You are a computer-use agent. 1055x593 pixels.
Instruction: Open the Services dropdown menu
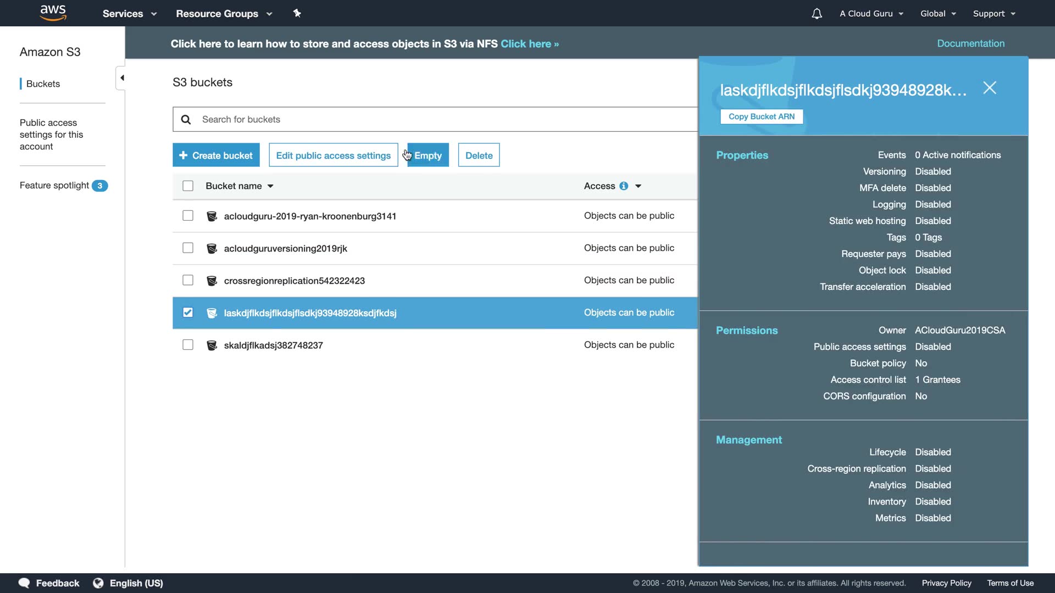pos(129,14)
